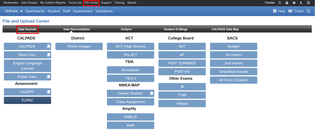Image resolution: width=315 pixels, height=130 pixels.
Task: Click the birthday cake icon in top bar
Action: (x=287, y=2)
